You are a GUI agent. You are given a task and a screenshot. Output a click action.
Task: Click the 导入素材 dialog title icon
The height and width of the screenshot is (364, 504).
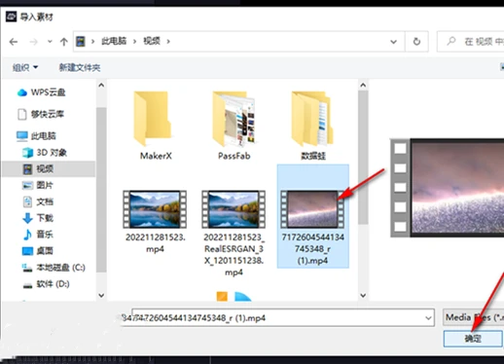coord(11,17)
